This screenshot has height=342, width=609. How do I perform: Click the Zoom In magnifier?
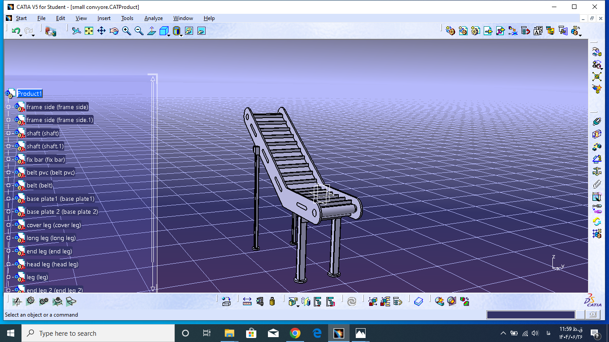(127, 31)
